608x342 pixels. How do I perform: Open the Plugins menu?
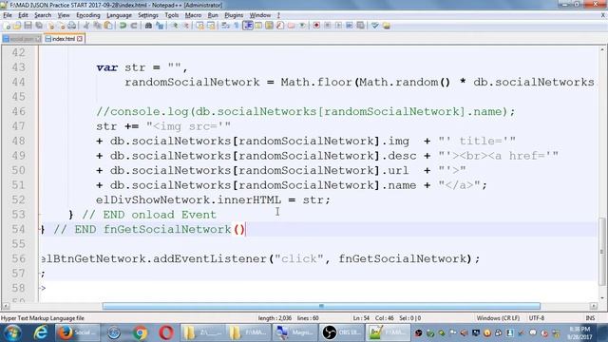point(234,15)
